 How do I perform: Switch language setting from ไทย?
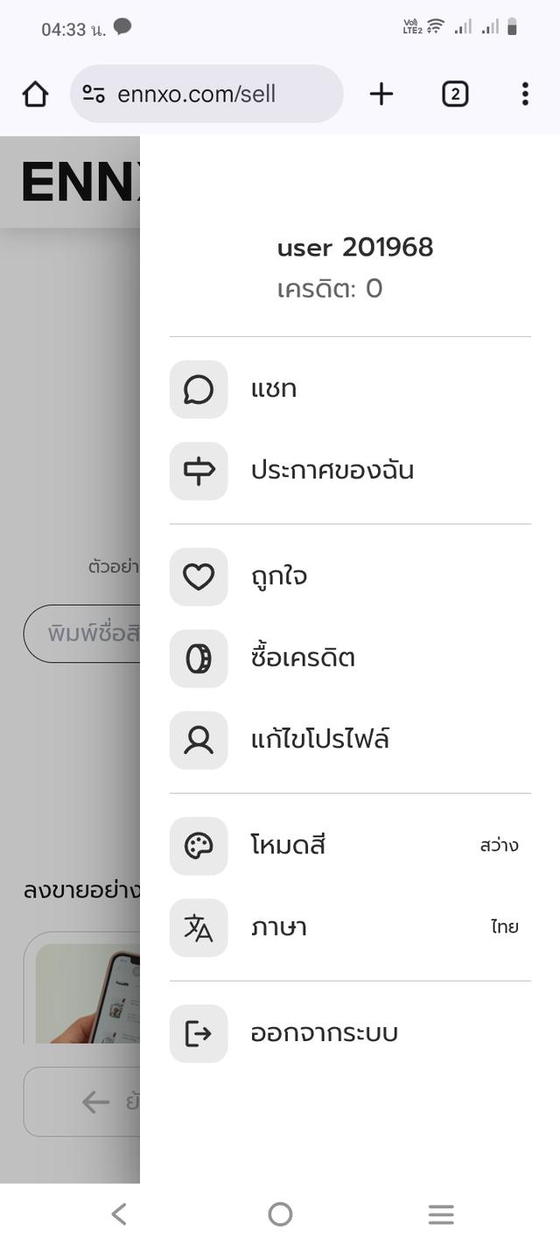(503, 927)
